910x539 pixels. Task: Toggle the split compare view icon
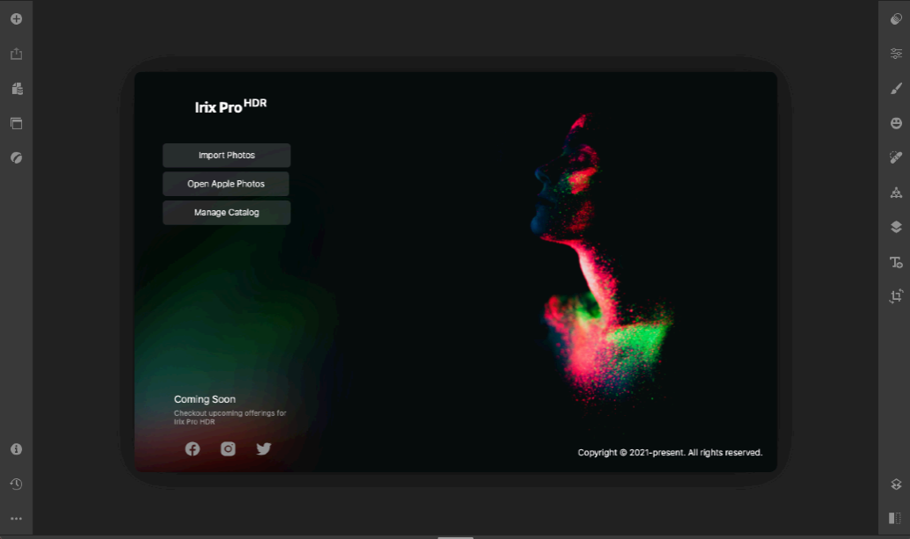point(895,518)
